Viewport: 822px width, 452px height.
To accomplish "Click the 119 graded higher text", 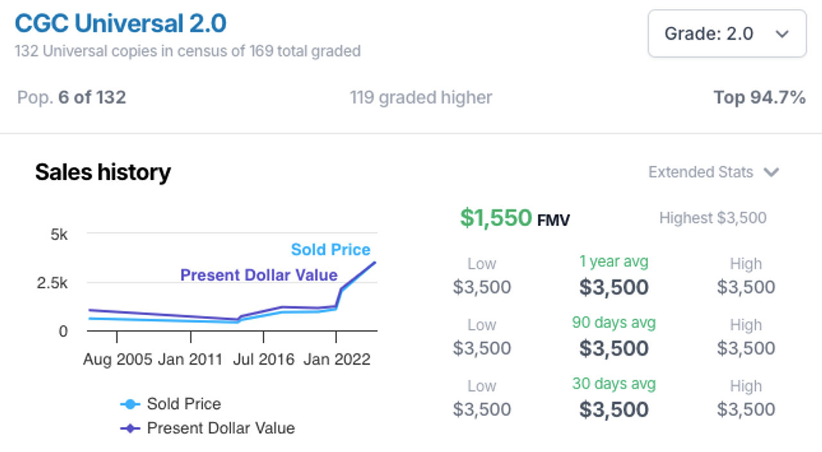I will tap(421, 98).
